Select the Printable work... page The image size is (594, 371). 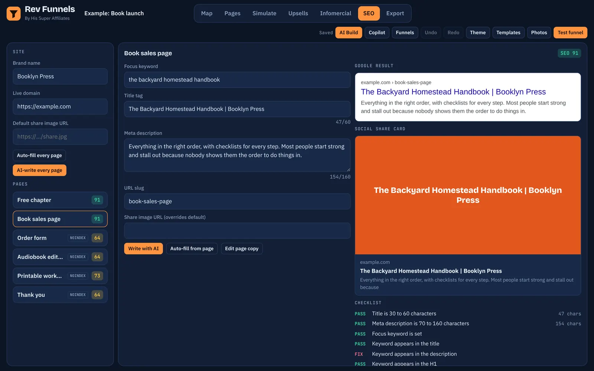tap(60, 276)
